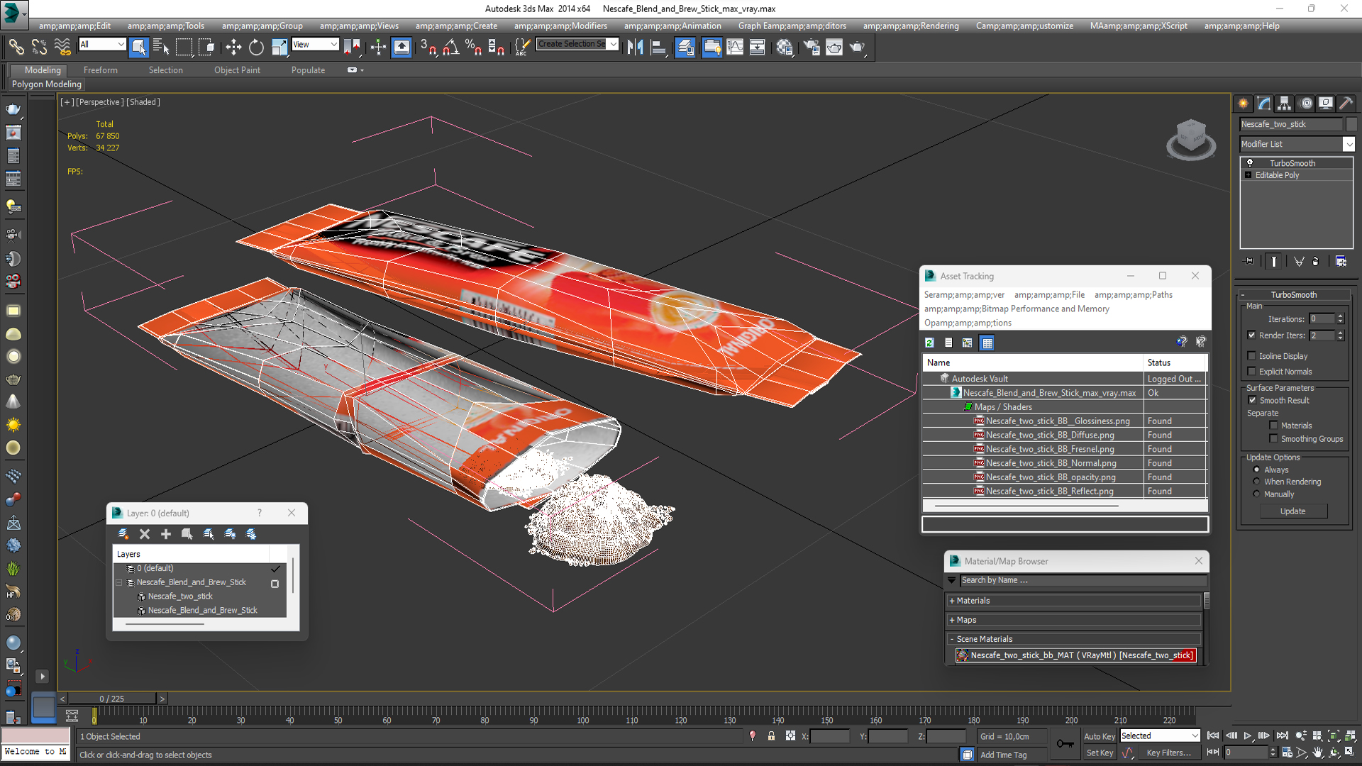
Task: Open the selection filter All dropdown
Action: (x=102, y=44)
